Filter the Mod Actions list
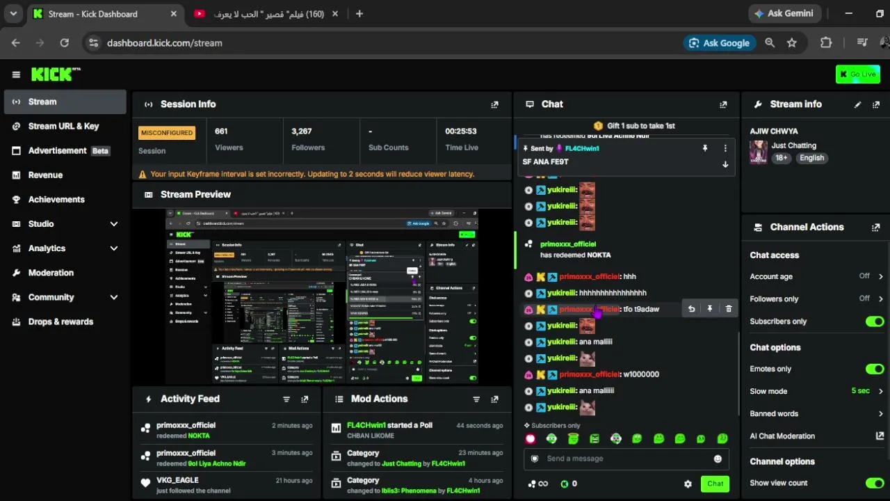The width and height of the screenshot is (890, 501). tap(476, 399)
